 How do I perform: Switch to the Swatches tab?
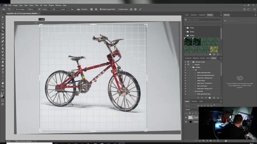[x=194, y=15]
